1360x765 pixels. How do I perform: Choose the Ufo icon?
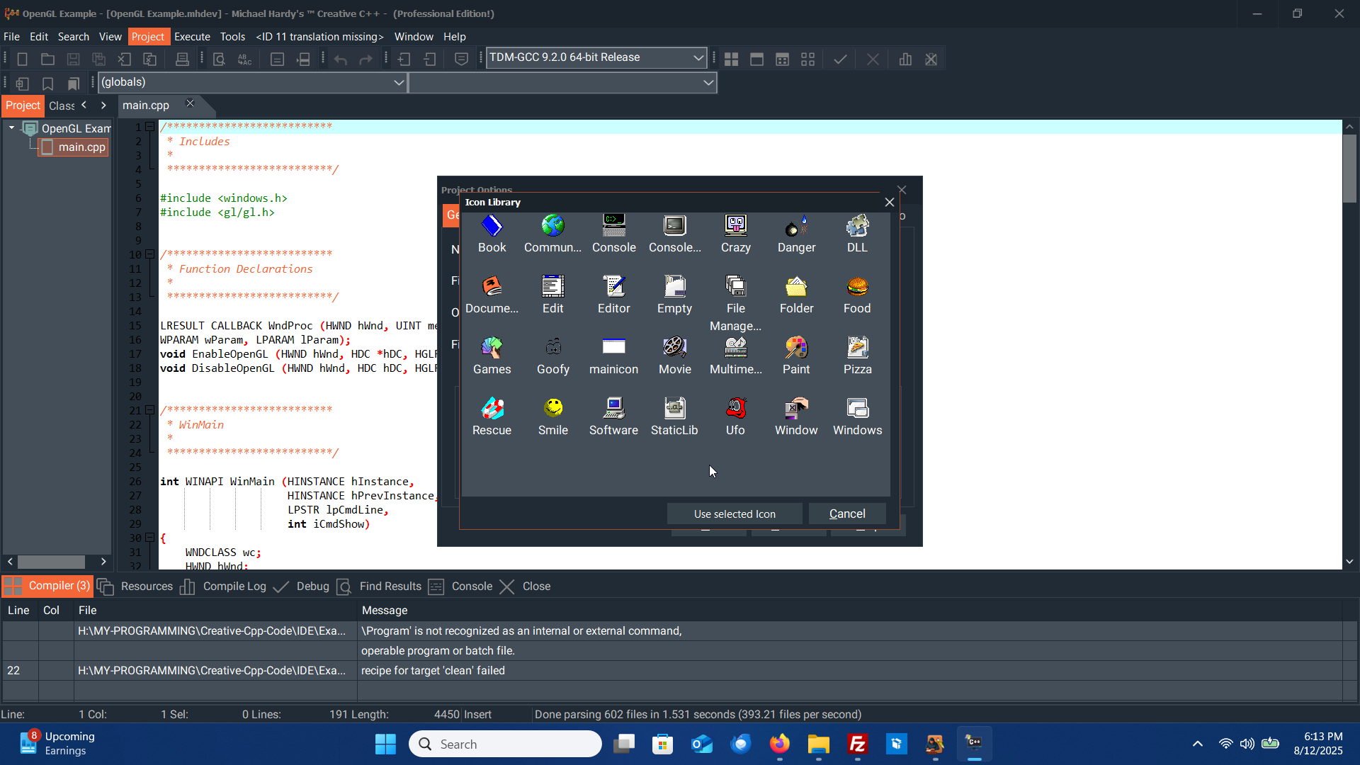(735, 409)
